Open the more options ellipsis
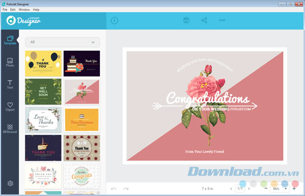 point(222,20)
